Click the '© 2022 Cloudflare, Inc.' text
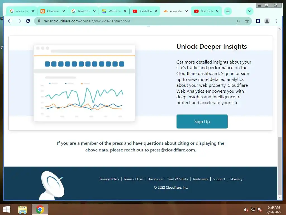 (x=171, y=187)
